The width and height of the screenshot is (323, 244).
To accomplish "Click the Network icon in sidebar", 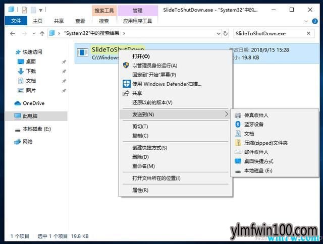I will click(x=18, y=142).
